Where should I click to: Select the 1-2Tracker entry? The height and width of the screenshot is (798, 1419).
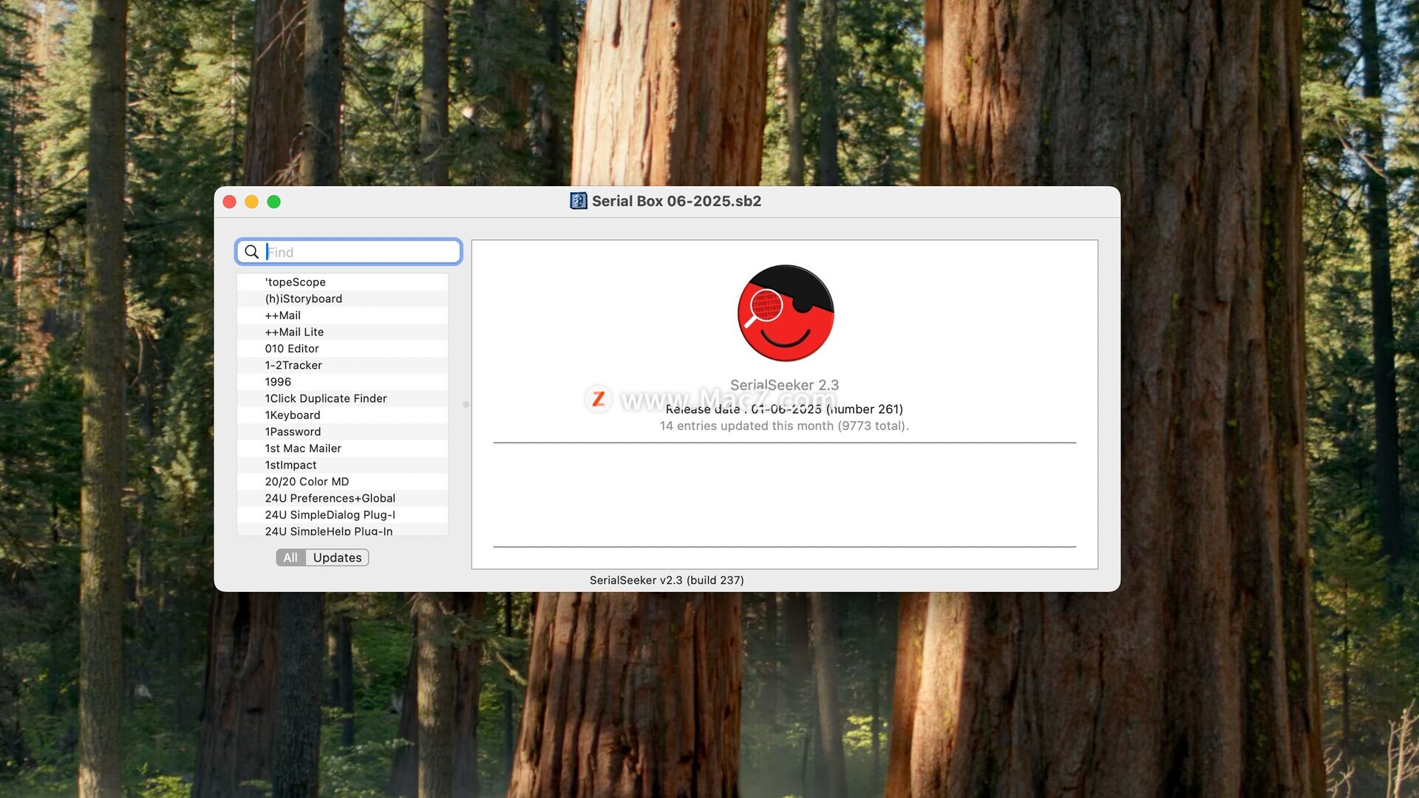[x=342, y=365]
